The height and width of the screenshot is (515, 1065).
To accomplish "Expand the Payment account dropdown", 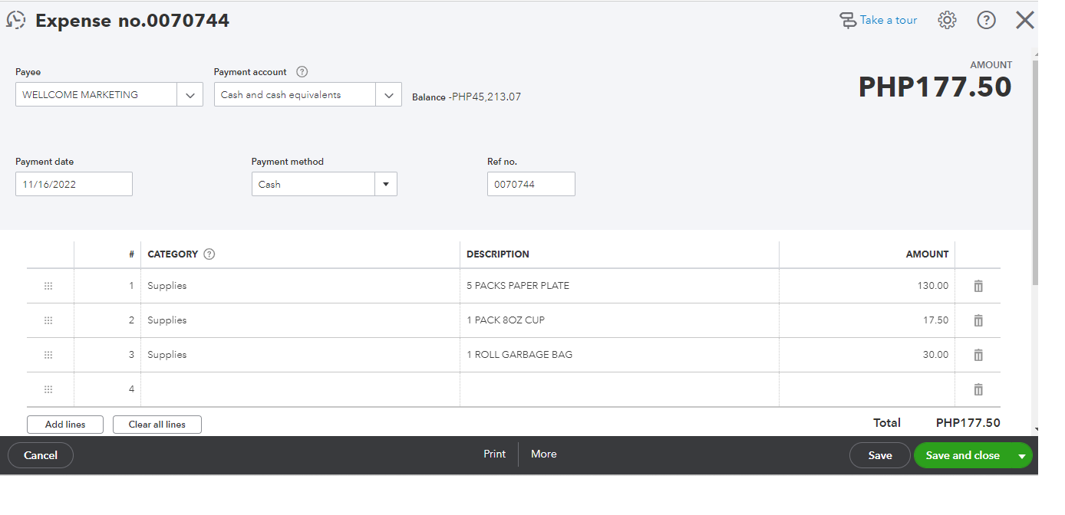I will click(388, 95).
